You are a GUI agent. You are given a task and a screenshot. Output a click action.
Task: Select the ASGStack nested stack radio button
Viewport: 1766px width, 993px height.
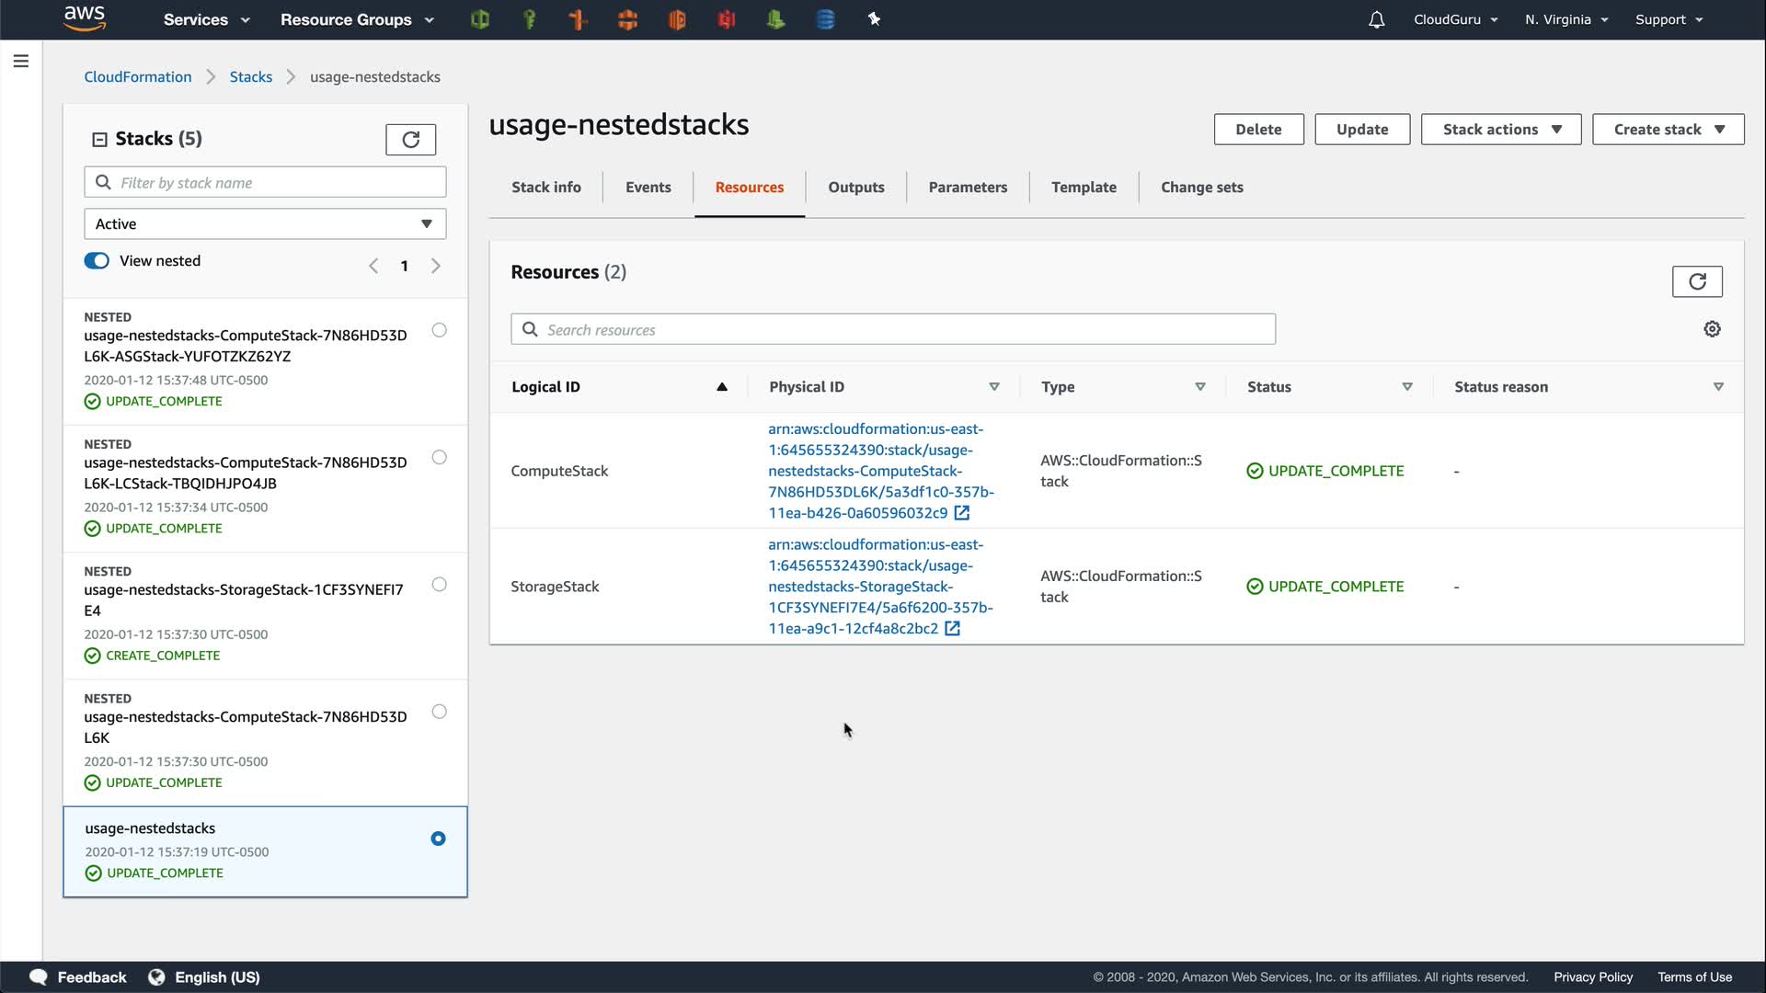[439, 330]
